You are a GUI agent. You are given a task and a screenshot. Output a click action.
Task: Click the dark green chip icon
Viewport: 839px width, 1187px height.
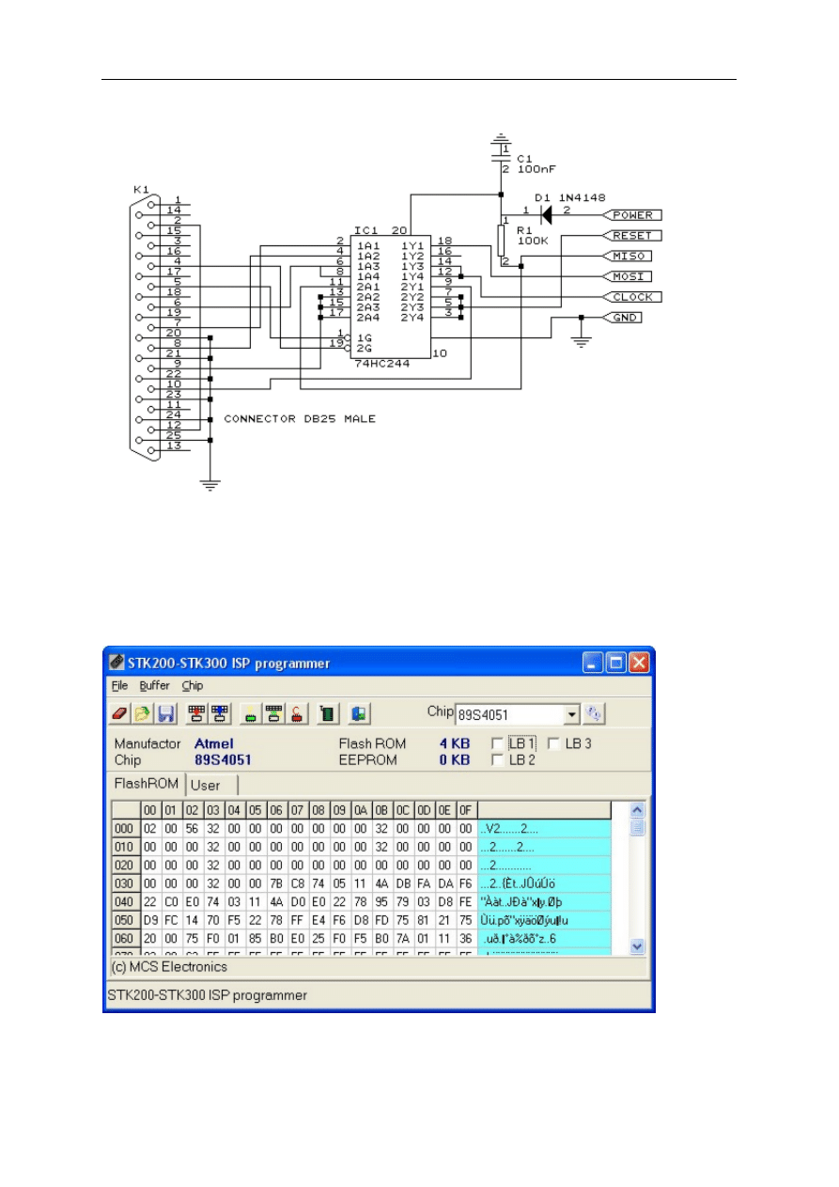[326, 714]
